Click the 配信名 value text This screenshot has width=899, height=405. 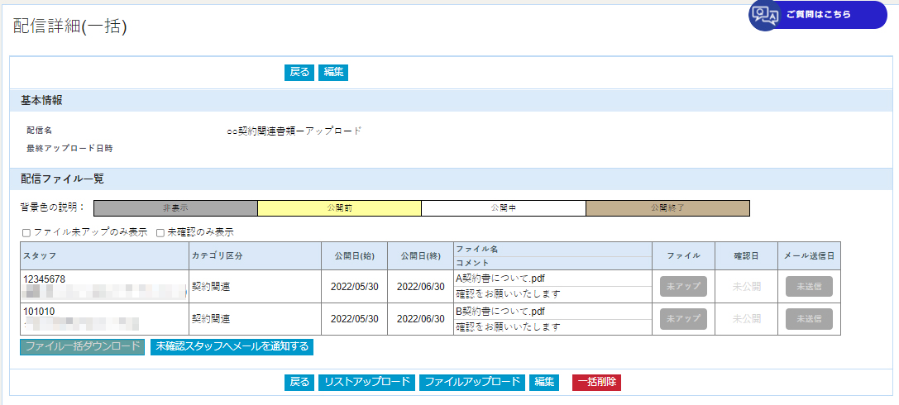(294, 131)
